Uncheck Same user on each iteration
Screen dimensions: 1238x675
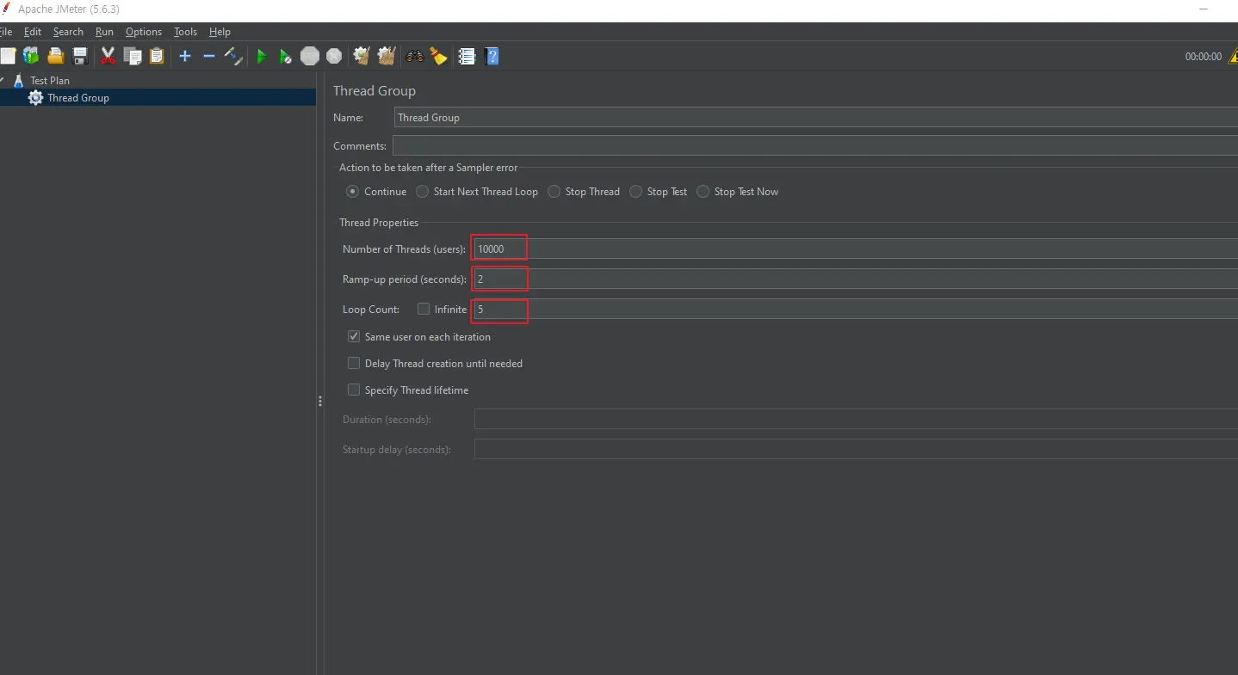pos(354,337)
